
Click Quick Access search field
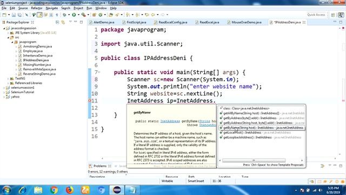tap(316, 15)
